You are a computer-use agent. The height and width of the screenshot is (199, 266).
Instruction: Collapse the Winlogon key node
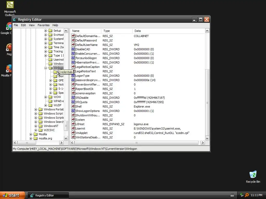point(45,68)
